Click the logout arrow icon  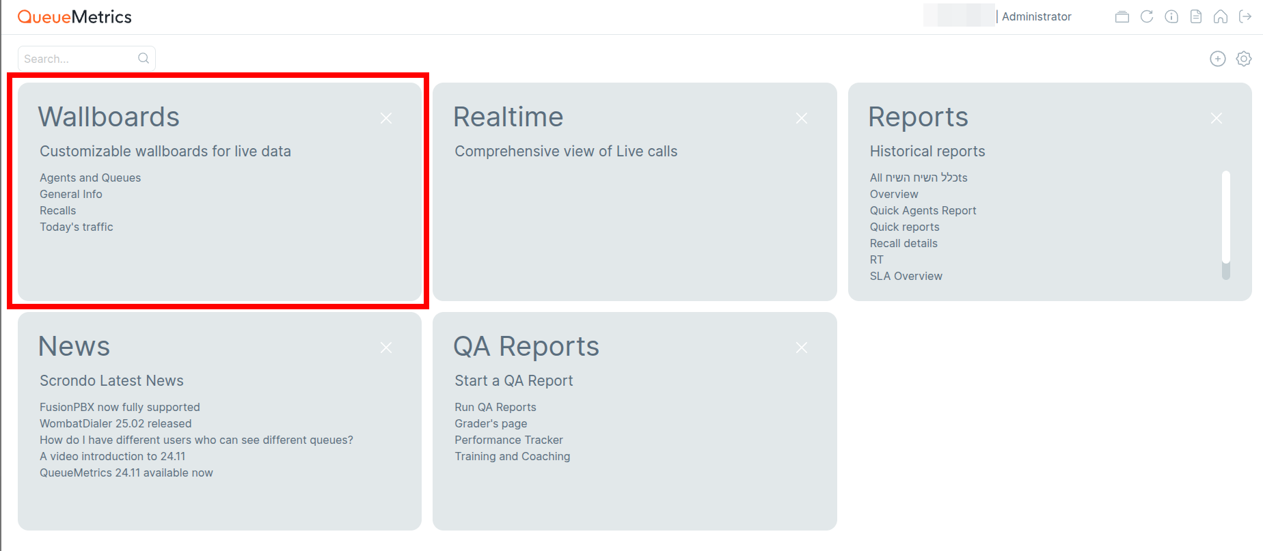(x=1245, y=17)
